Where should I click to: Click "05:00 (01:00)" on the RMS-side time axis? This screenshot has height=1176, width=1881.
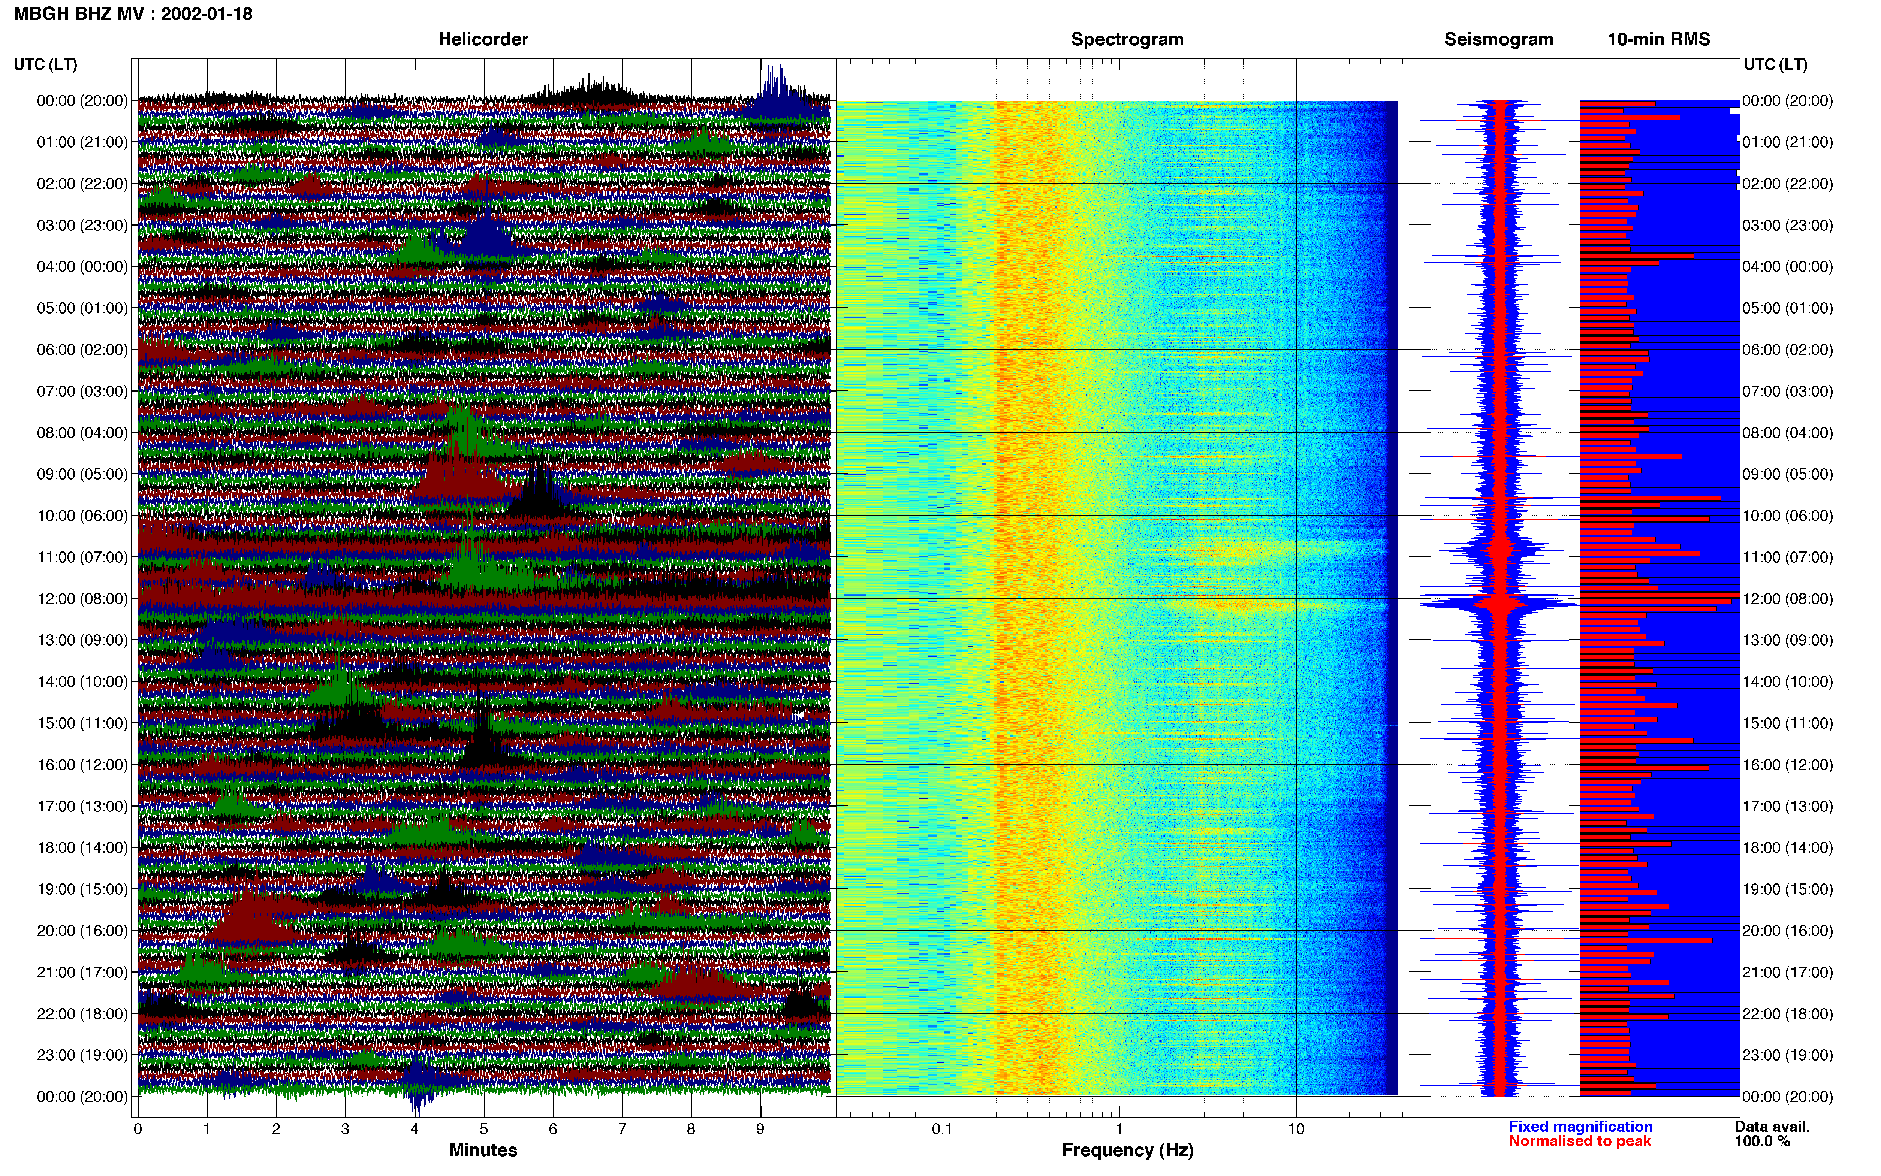pos(1788,308)
